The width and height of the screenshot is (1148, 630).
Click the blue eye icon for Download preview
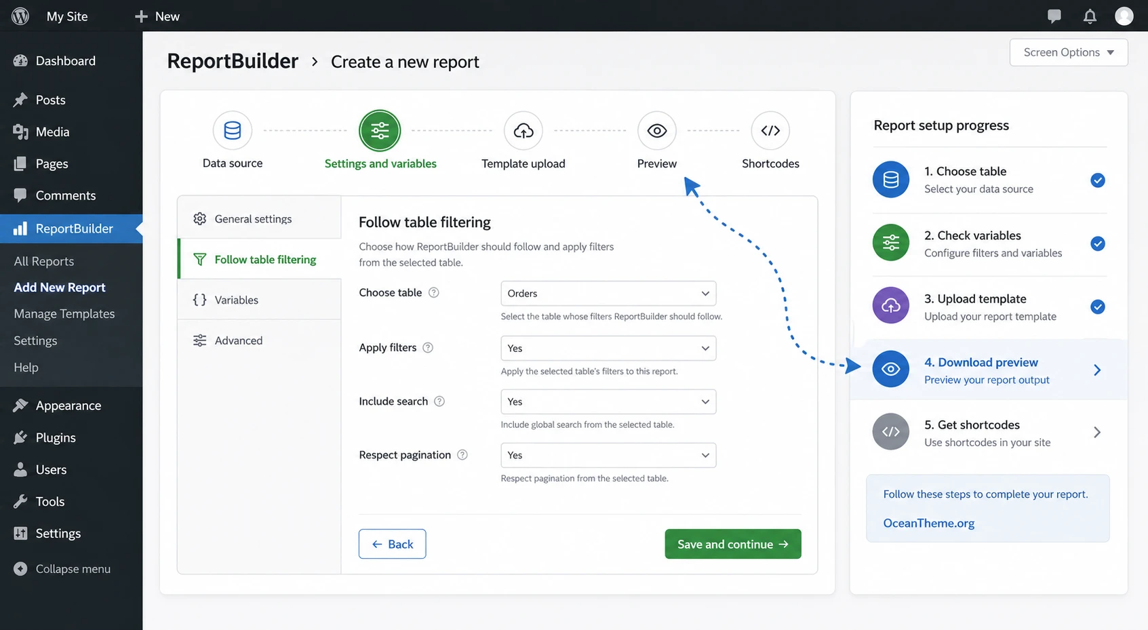(x=891, y=369)
